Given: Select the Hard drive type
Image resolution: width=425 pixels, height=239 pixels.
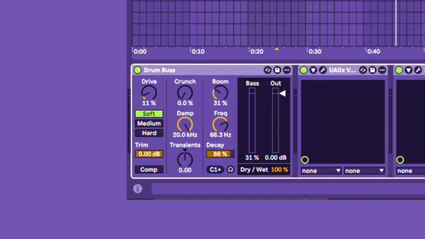Looking at the screenshot, I should pyautogui.click(x=149, y=133).
